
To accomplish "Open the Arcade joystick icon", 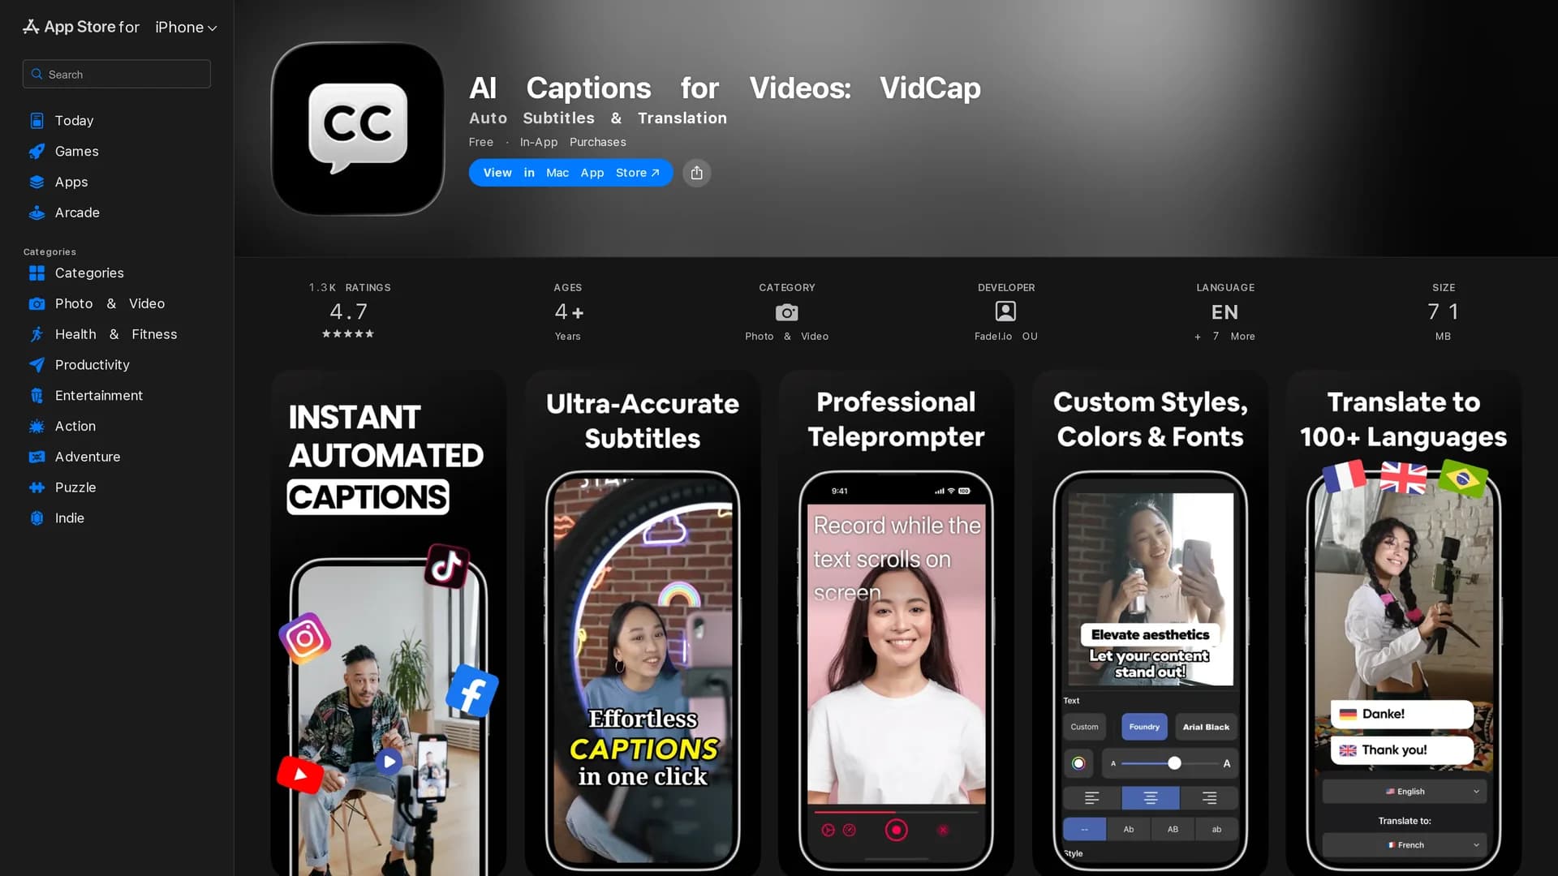I will click(x=37, y=213).
